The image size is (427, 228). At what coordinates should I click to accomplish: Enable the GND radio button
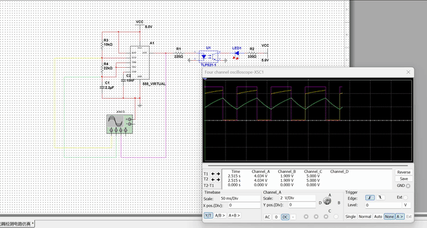point(407,186)
